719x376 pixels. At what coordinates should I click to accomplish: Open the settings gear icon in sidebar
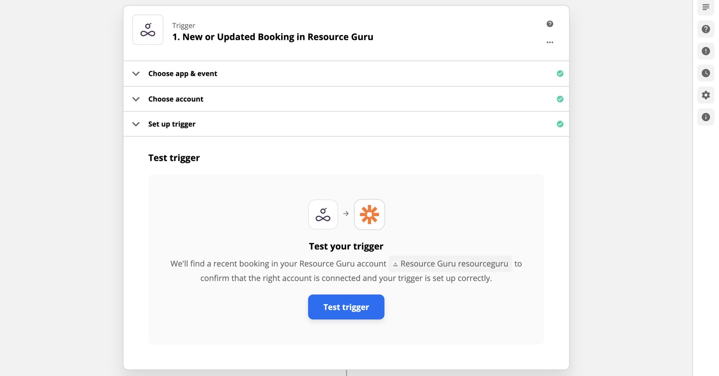706,95
